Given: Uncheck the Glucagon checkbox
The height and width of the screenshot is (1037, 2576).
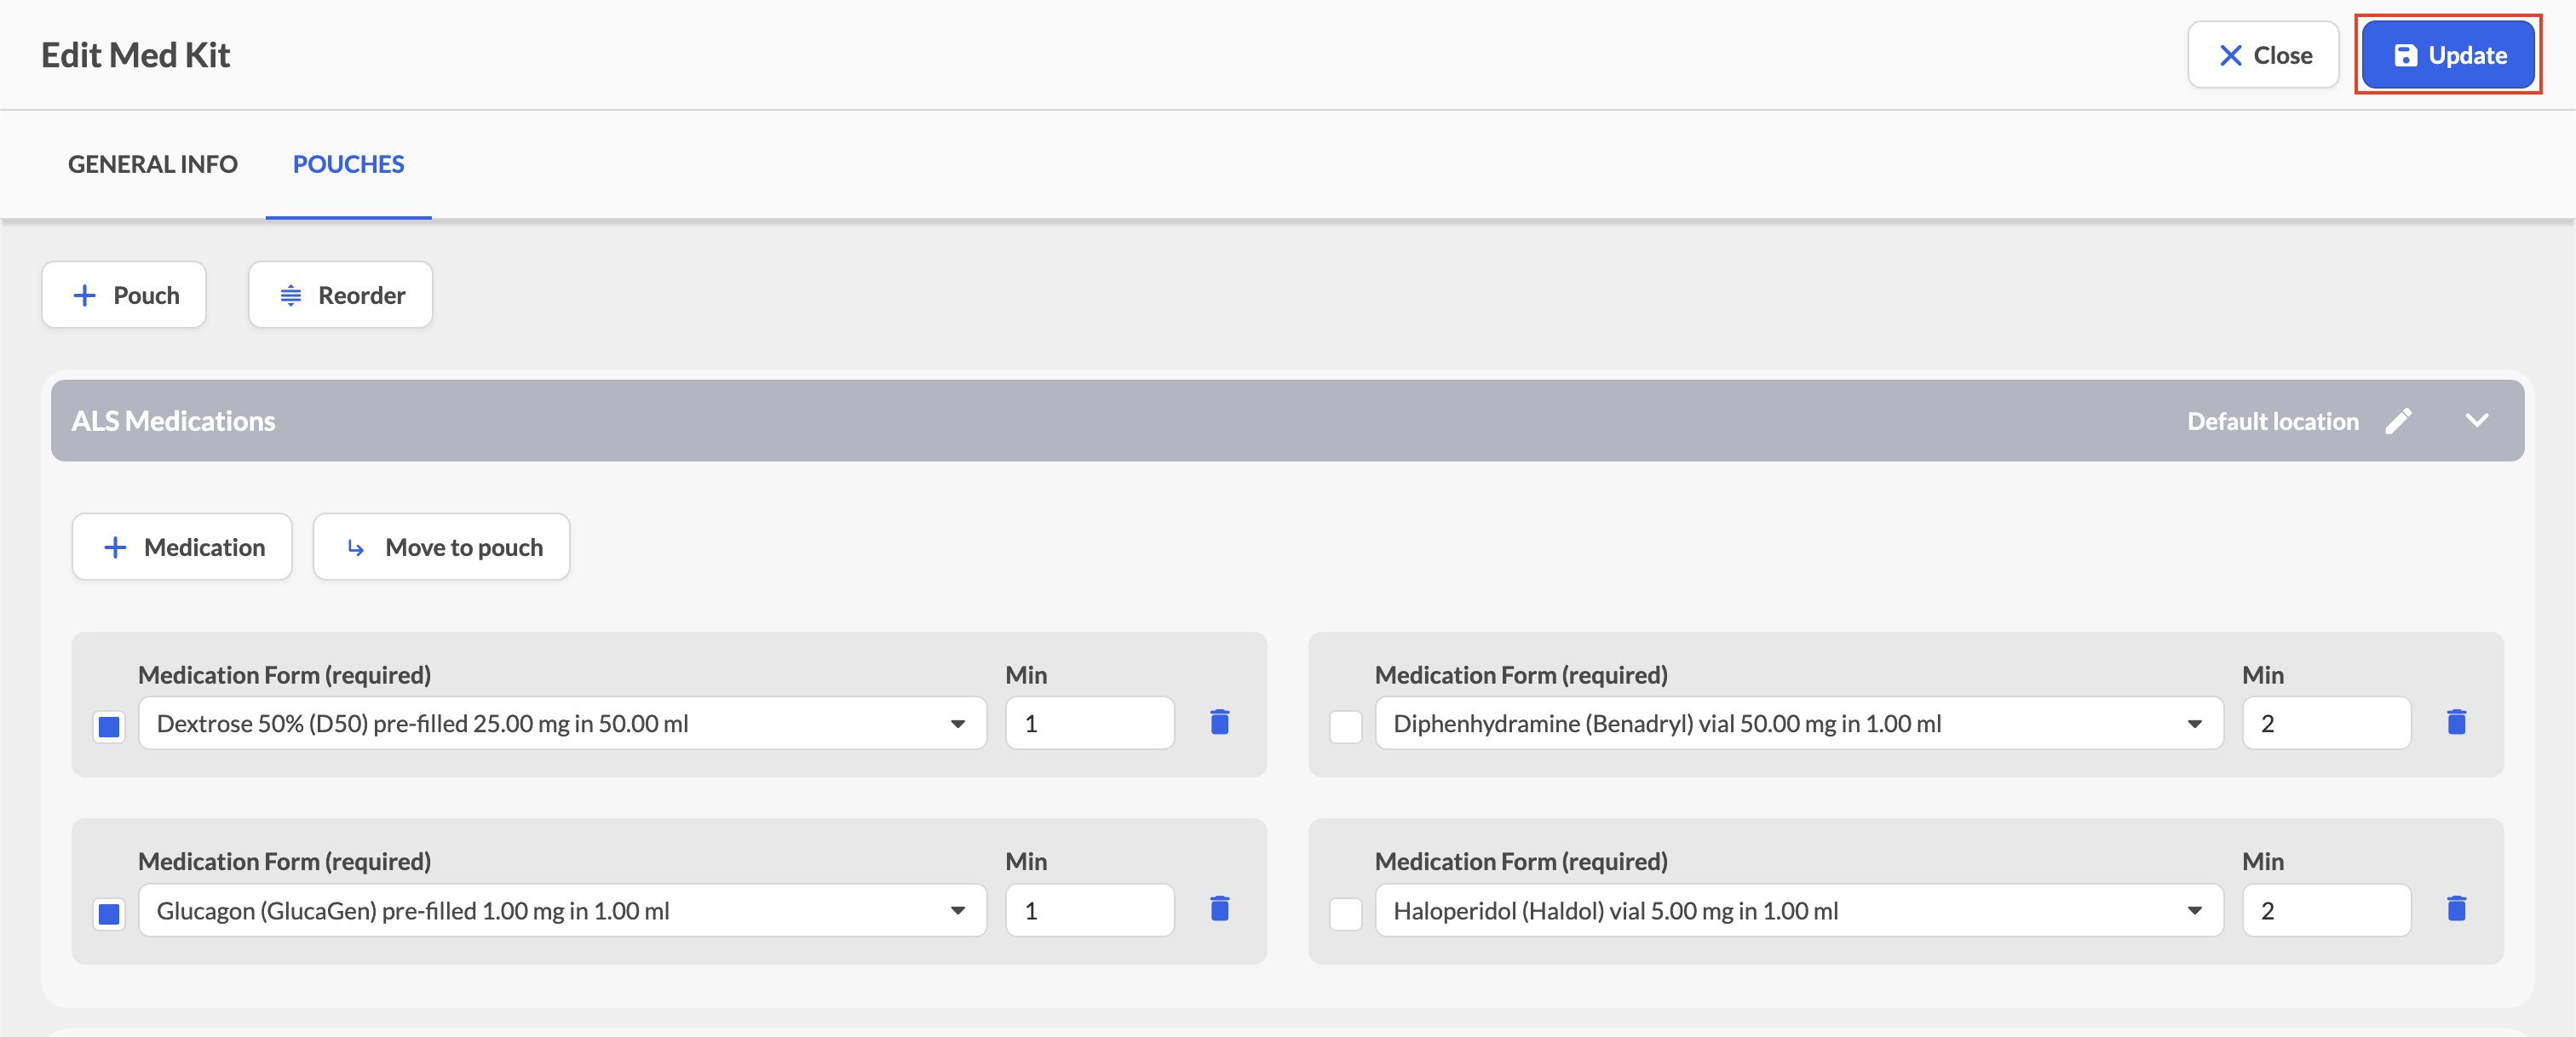Looking at the screenshot, I should coord(109,913).
